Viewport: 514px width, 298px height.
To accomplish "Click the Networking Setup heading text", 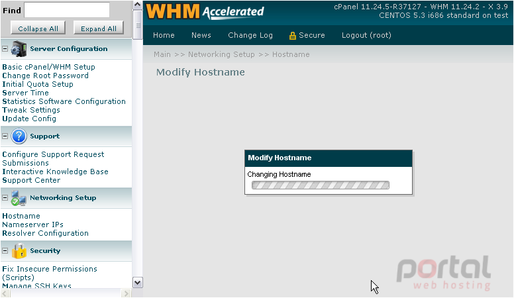I will click(63, 198).
